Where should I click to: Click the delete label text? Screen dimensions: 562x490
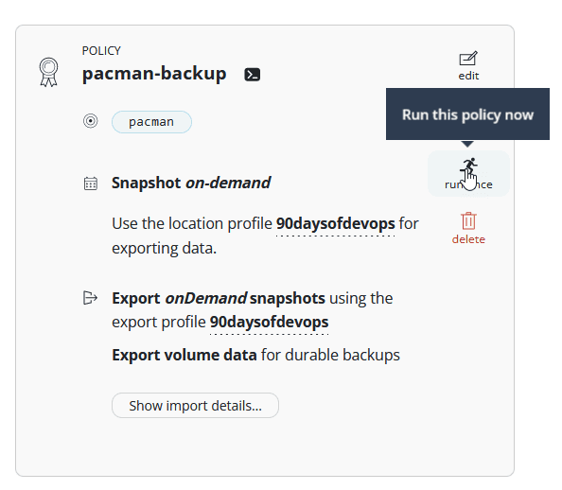(x=468, y=239)
